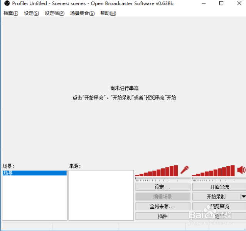Expand the dropdown arrow beside 开始录制
Viewport: 246px width, 231px height.
point(243,197)
